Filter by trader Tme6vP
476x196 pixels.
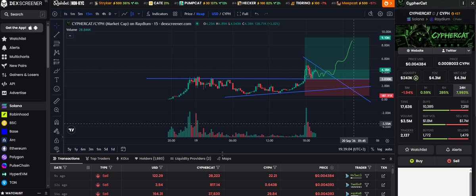click(367, 184)
